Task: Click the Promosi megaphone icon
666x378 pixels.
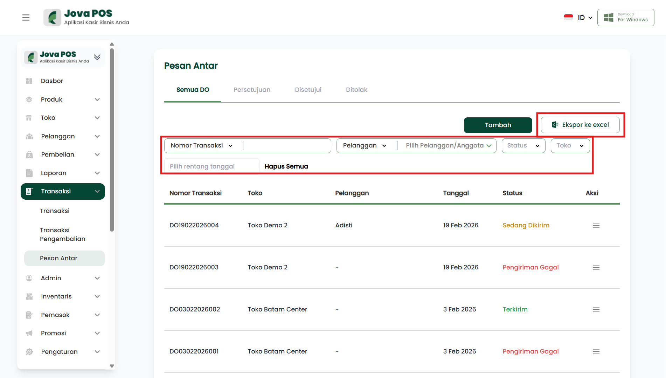Action: pyautogui.click(x=29, y=333)
